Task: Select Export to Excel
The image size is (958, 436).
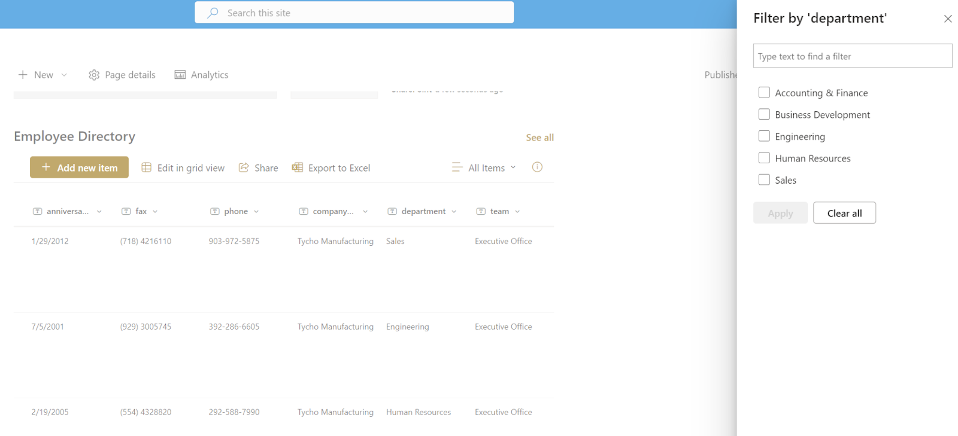Action: tap(331, 167)
